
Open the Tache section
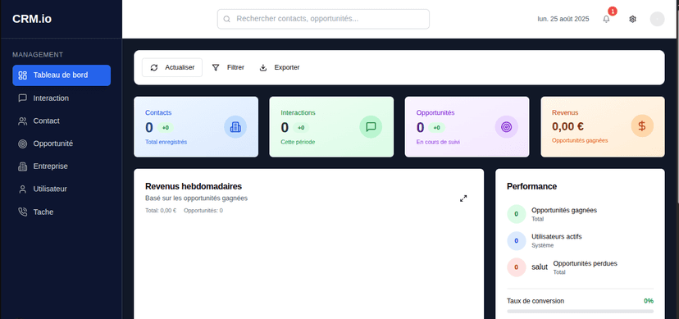(x=62, y=212)
